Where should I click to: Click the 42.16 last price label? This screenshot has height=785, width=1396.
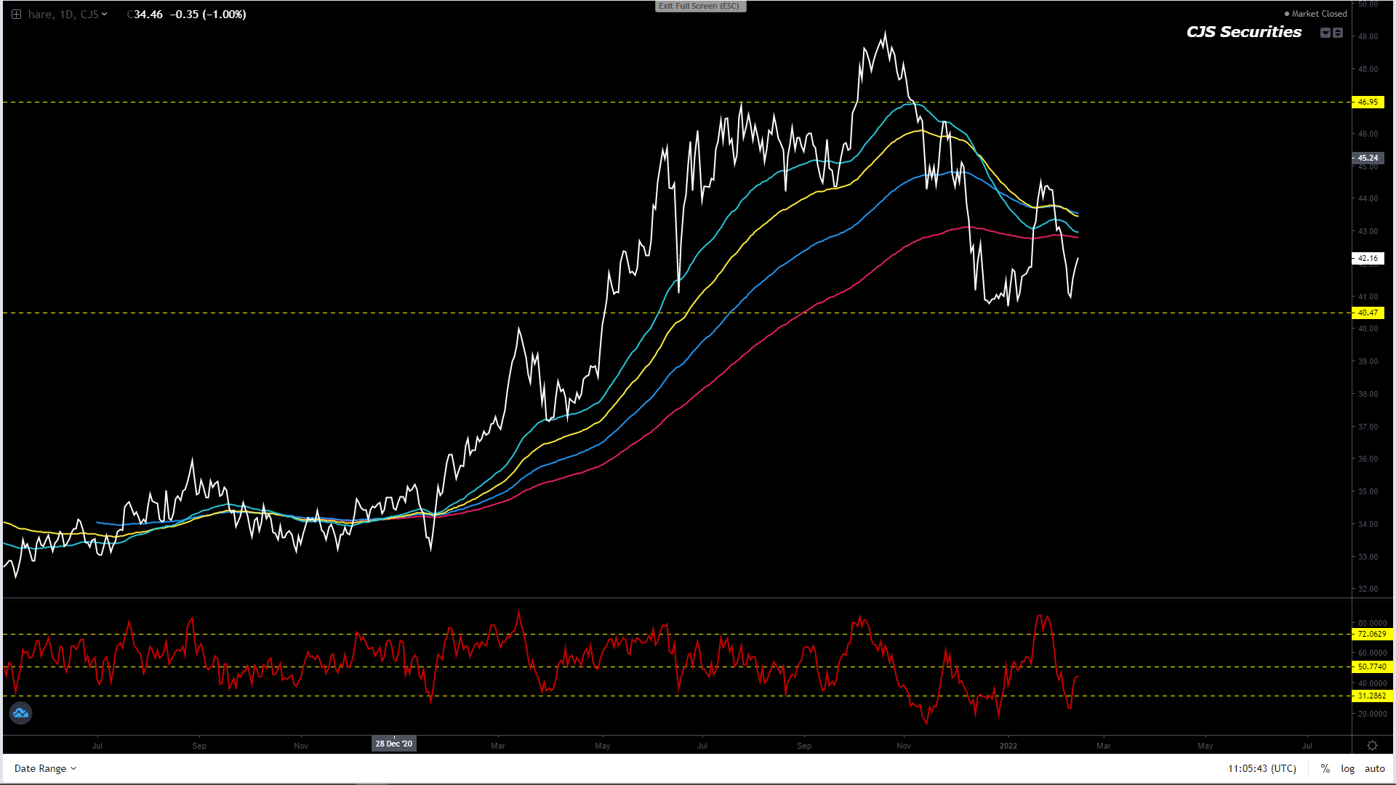[x=1368, y=258]
